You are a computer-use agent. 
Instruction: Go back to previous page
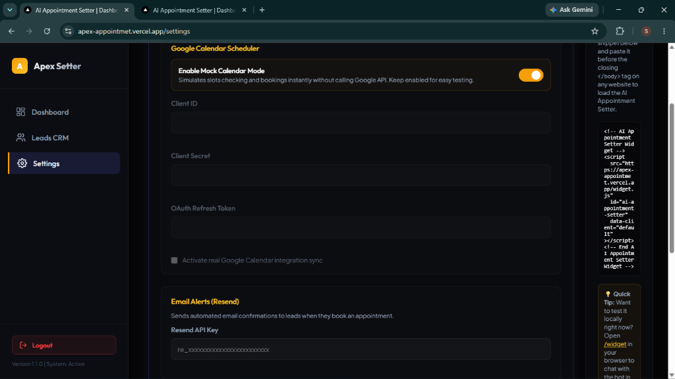[12, 31]
